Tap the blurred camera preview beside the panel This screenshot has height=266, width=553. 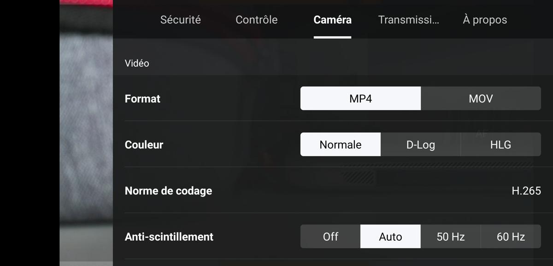(x=86, y=133)
